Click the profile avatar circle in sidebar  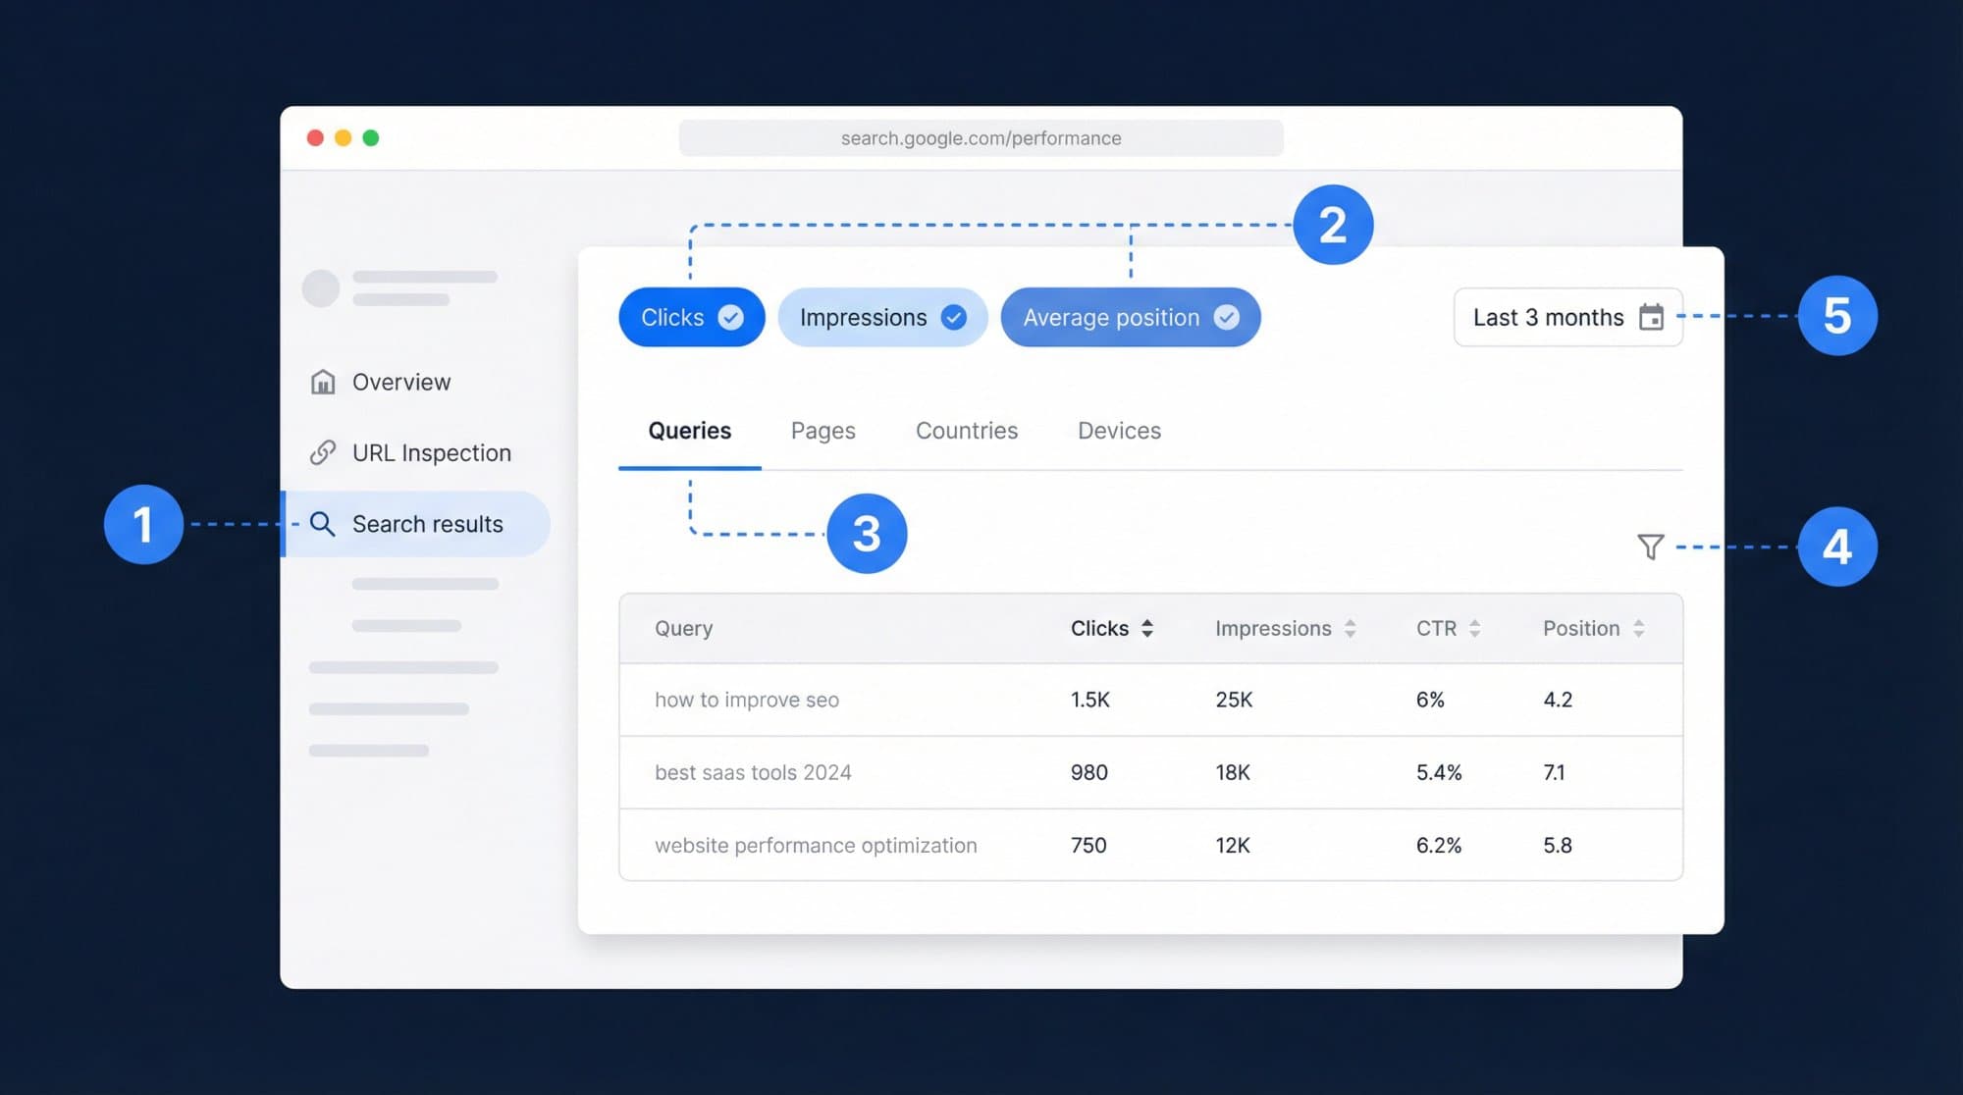[x=321, y=288]
